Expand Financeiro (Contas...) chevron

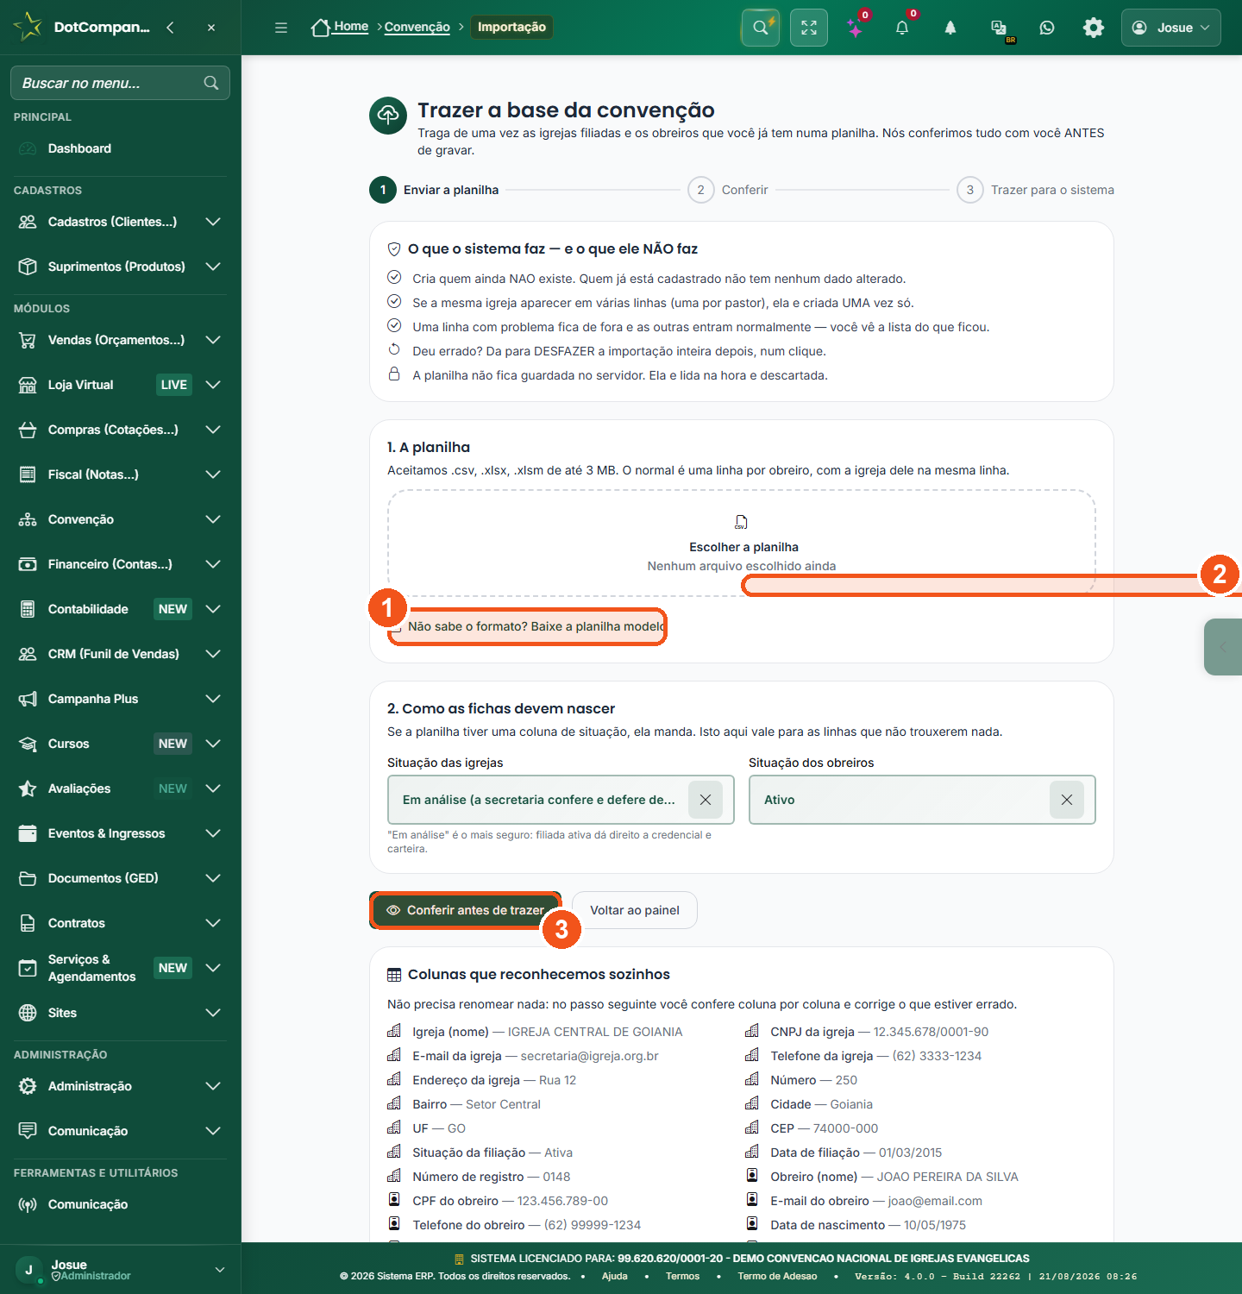pyautogui.click(x=213, y=564)
